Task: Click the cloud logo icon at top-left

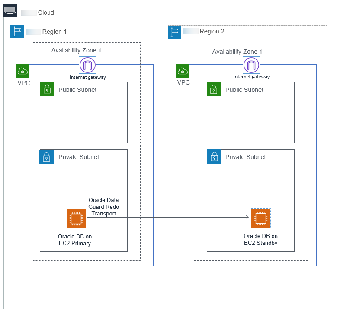Action: point(10,11)
